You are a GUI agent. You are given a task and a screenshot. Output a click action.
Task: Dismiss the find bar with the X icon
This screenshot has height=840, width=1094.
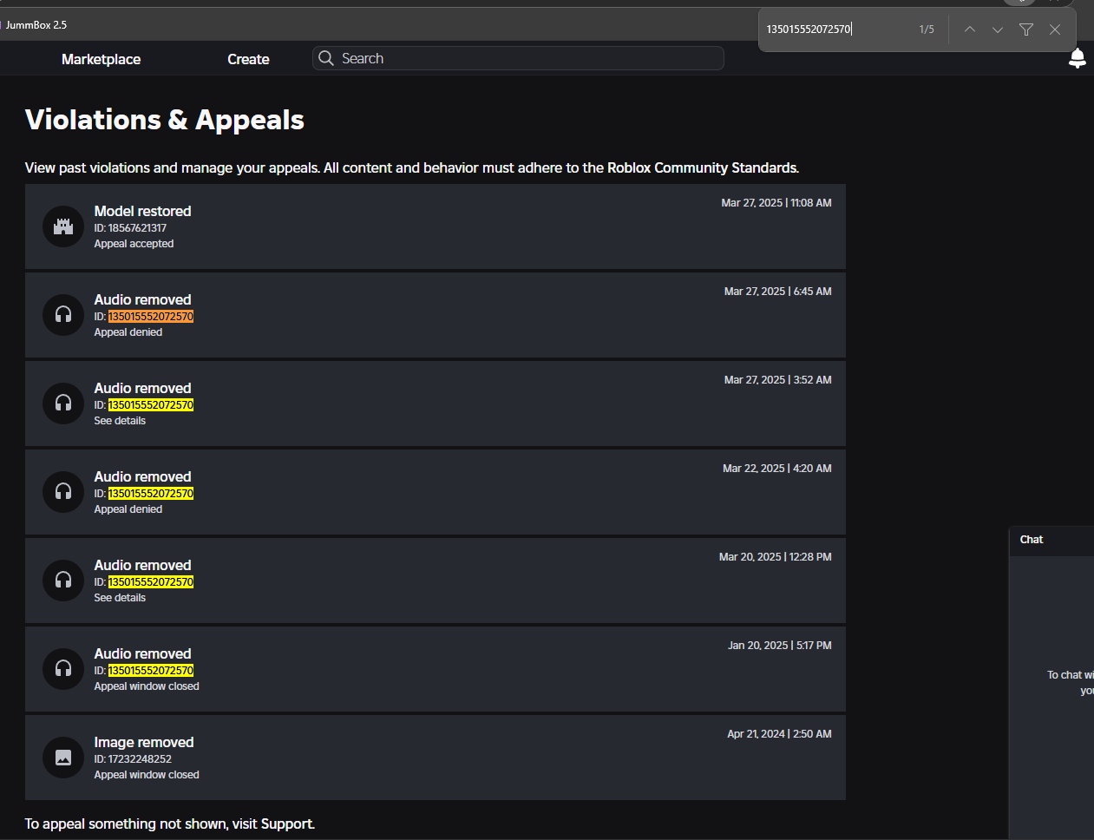1055,29
